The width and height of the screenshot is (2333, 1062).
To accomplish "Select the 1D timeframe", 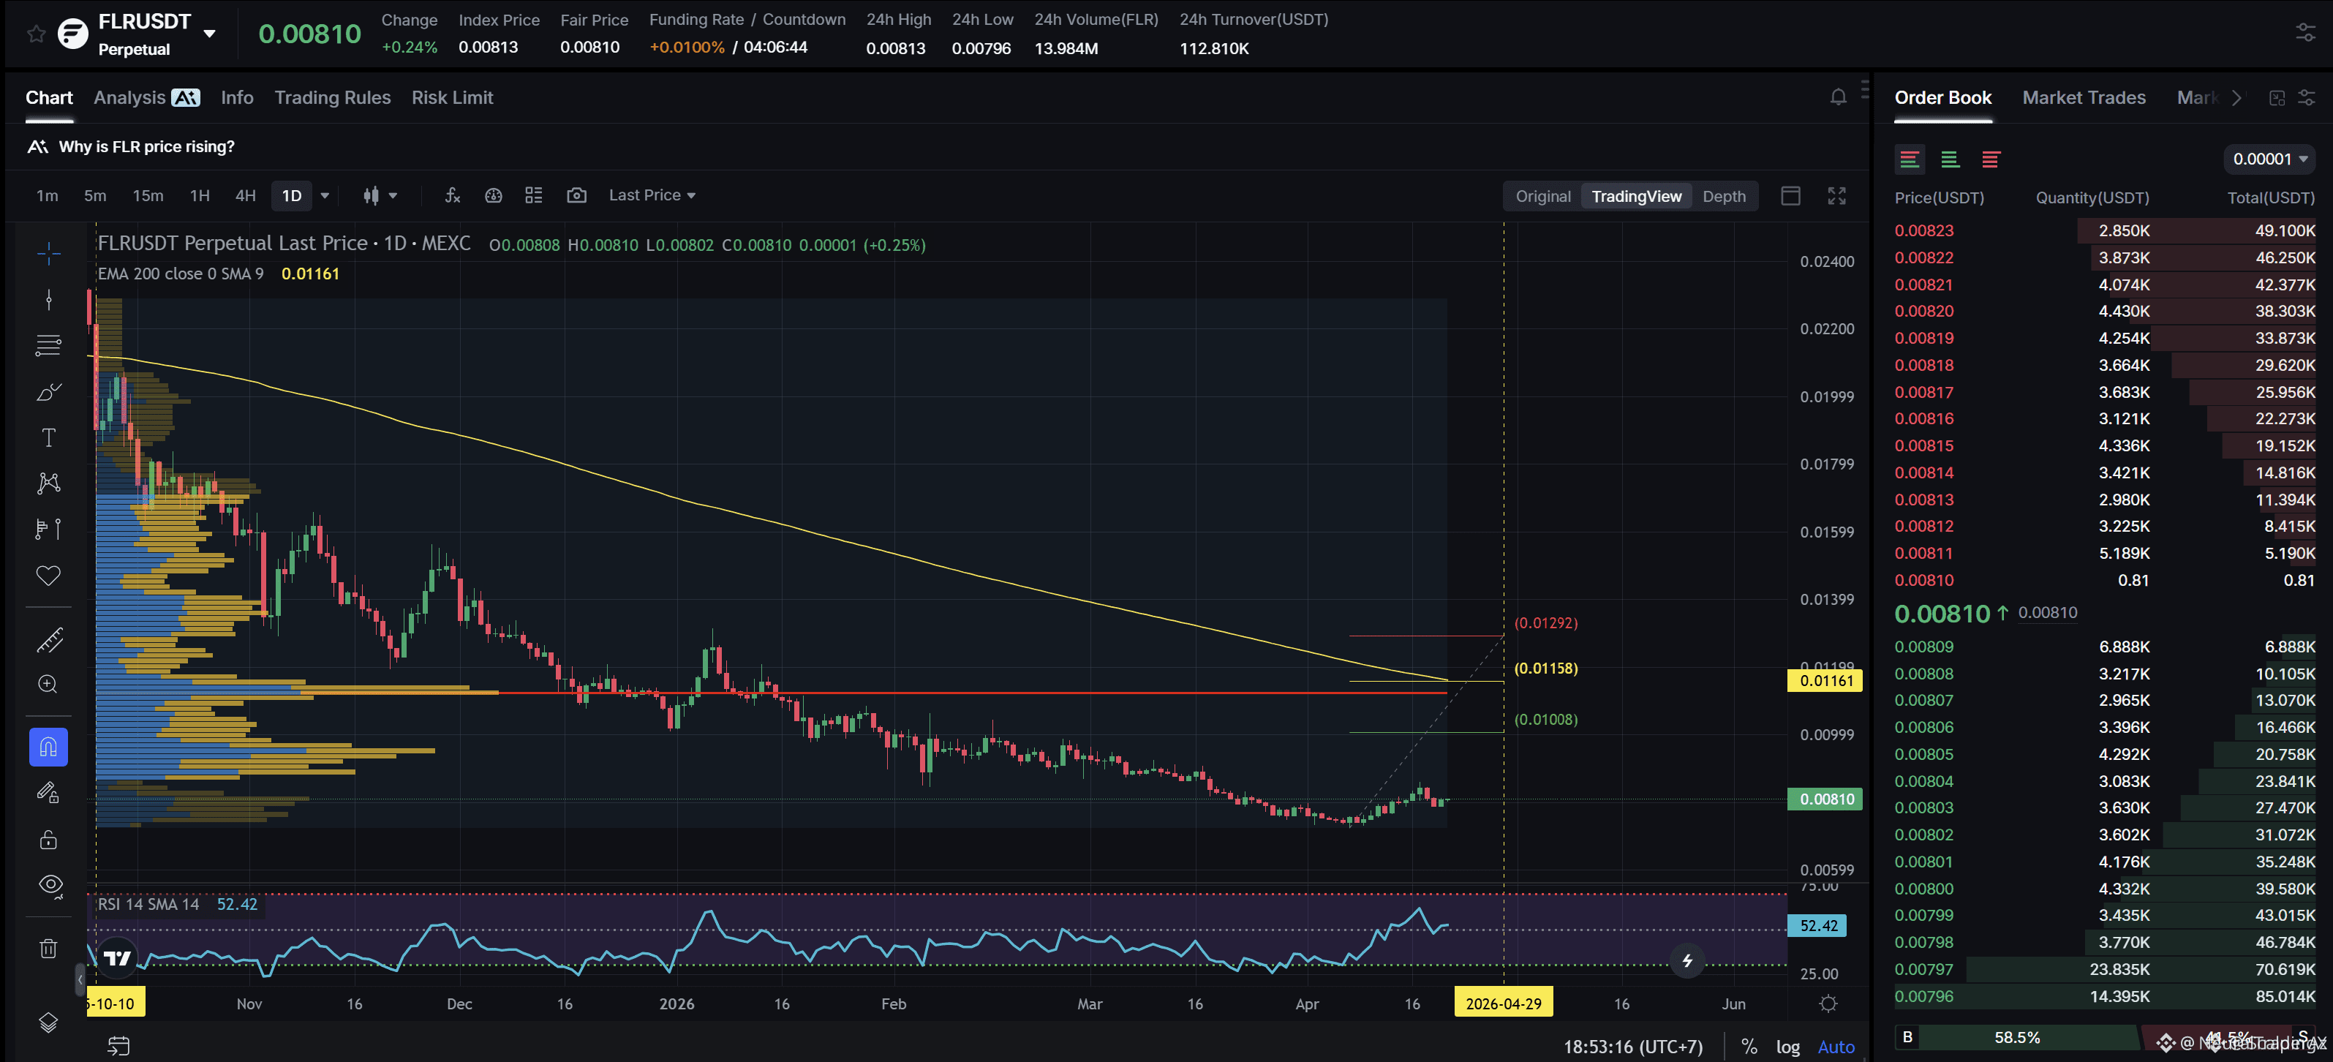I will click(x=292, y=195).
